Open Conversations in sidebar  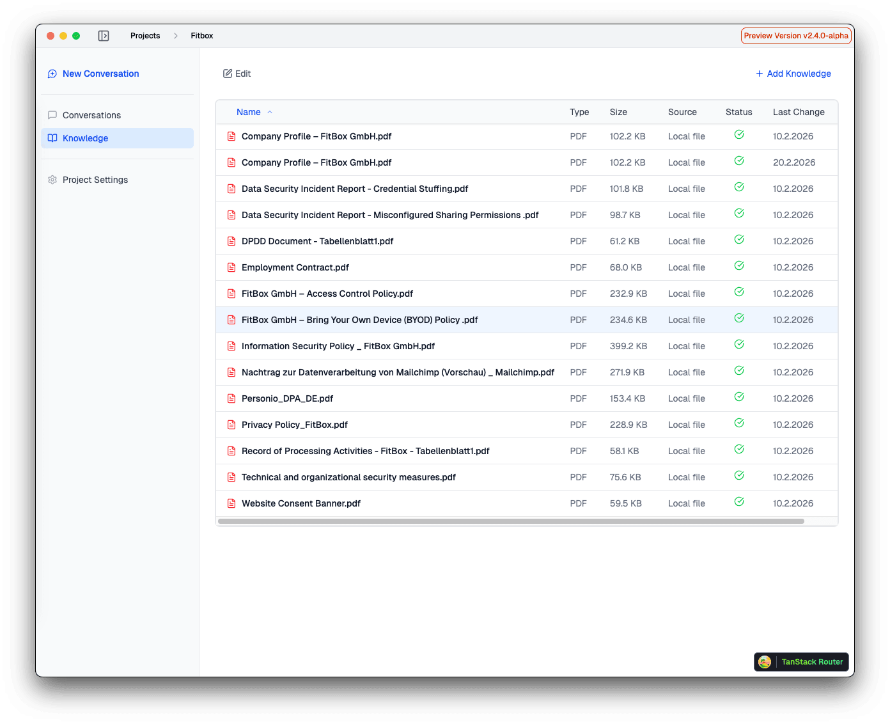tap(91, 115)
